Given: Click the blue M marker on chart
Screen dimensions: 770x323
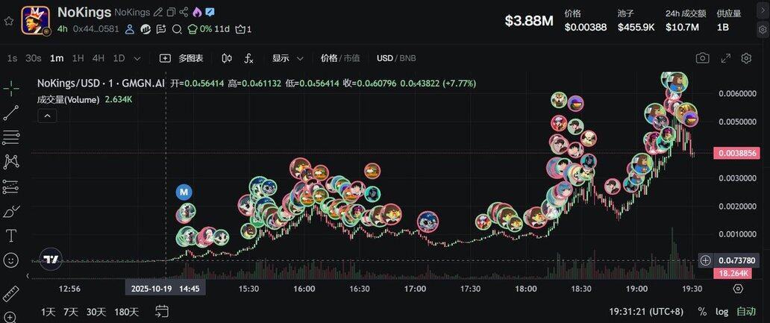Looking at the screenshot, I should (184, 192).
